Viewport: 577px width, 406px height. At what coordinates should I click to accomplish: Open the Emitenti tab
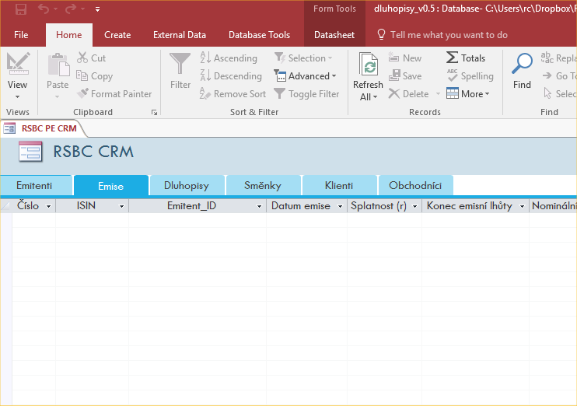coord(36,186)
